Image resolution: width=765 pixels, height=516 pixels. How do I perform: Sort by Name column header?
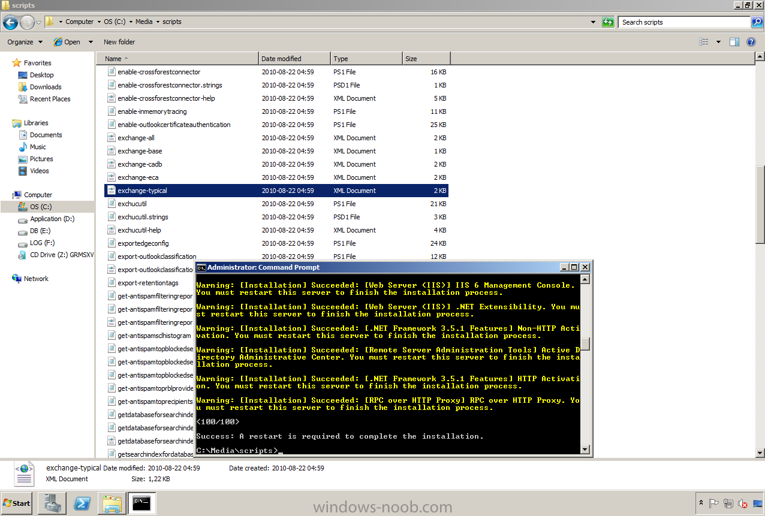pyautogui.click(x=177, y=59)
